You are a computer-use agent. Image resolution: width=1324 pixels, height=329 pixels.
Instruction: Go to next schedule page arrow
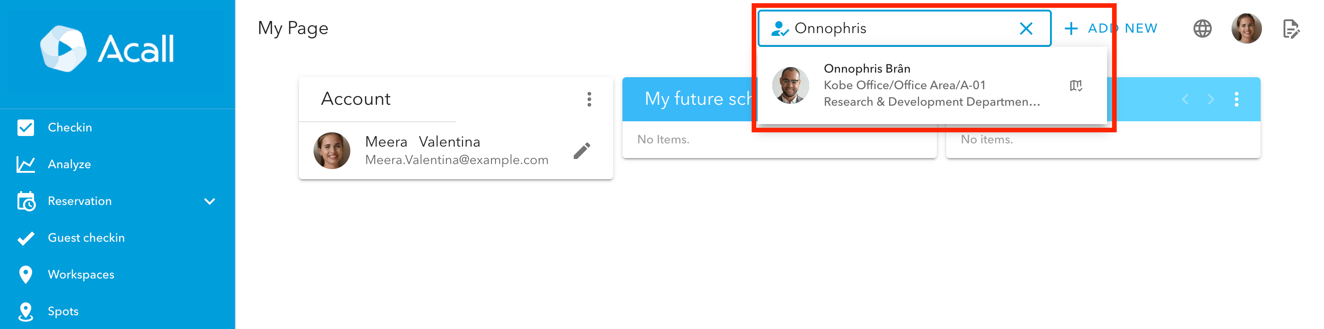click(x=1210, y=99)
